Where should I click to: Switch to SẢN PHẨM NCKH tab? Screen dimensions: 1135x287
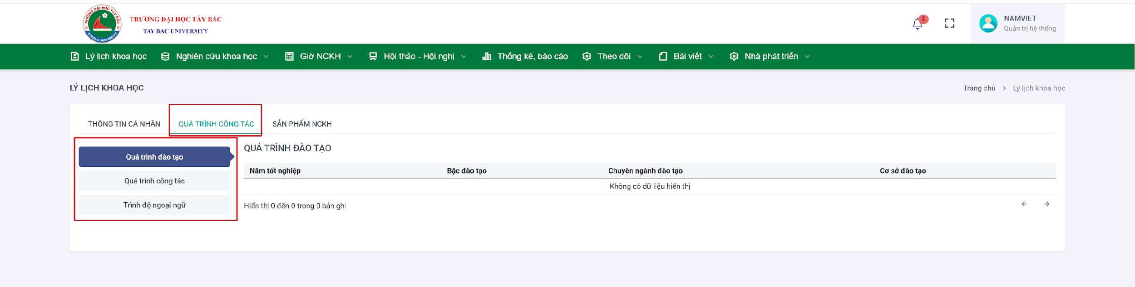tap(302, 124)
